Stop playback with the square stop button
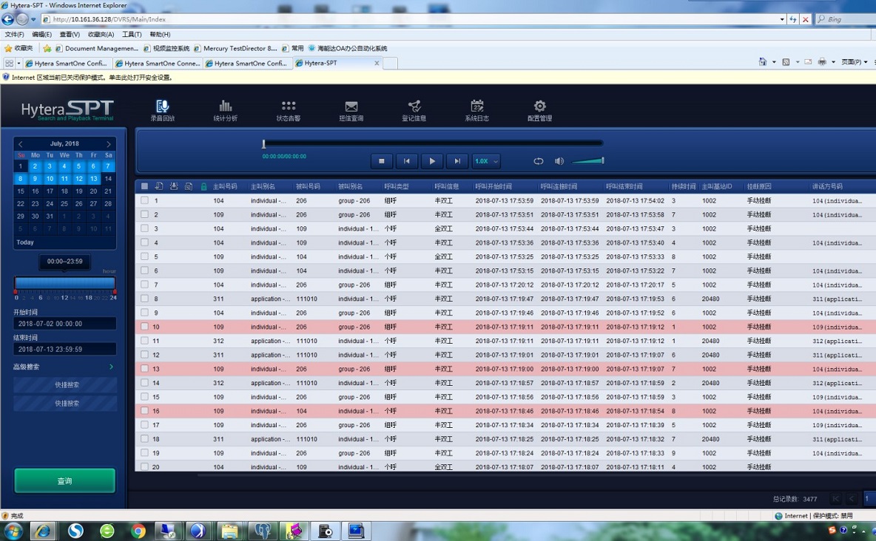The image size is (876, 541). [x=382, y=161]
